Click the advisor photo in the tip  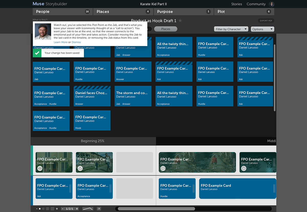(43, 31)
